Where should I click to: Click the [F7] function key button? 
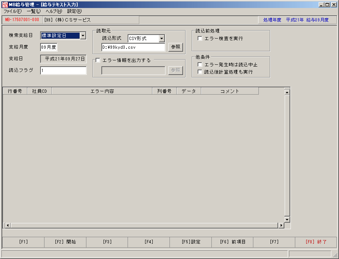tap(274, 242)
